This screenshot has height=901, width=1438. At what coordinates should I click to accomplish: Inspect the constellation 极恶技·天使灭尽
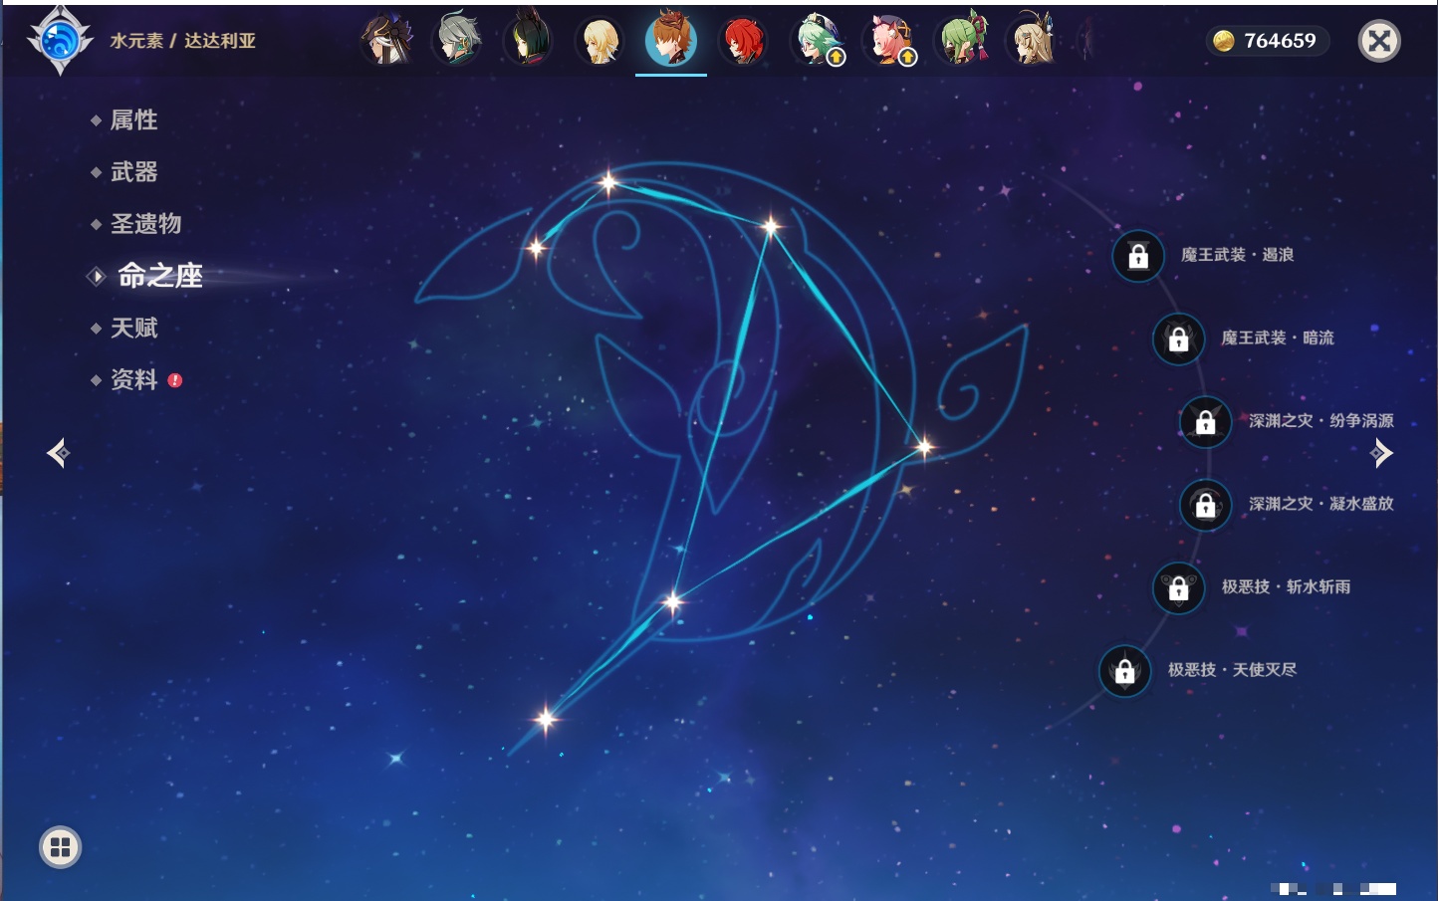[1125, 671]
